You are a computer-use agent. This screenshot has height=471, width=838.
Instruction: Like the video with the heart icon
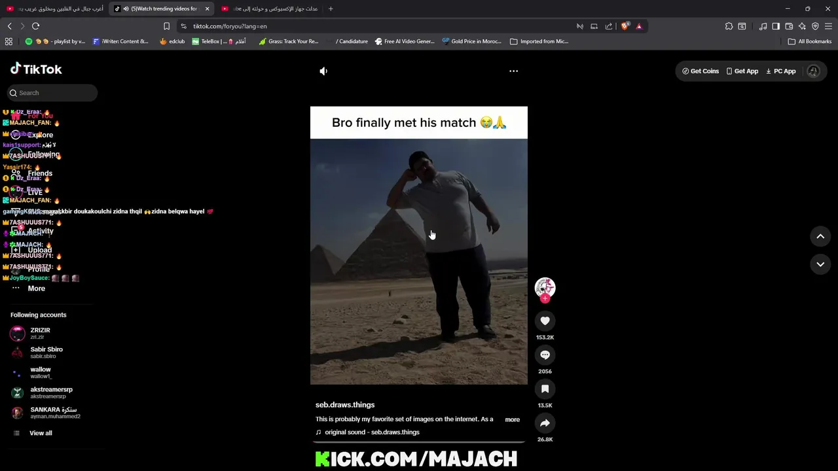click(545, 321)
